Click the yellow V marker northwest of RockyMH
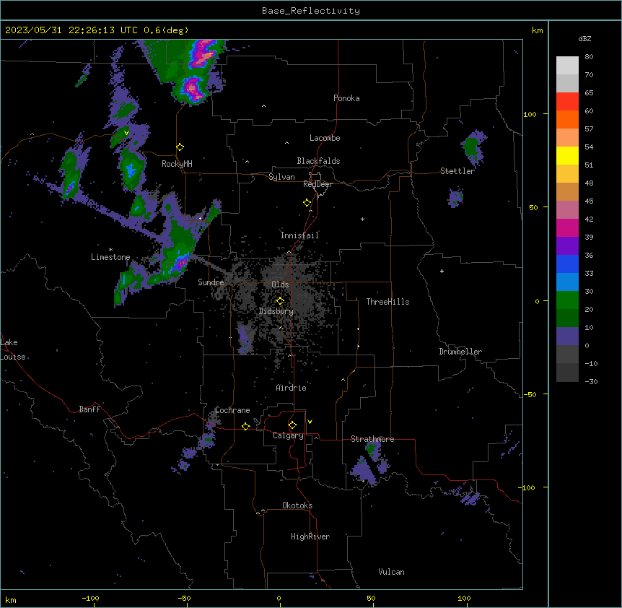The height and width of the screenshot is (608, 622). 126,133
